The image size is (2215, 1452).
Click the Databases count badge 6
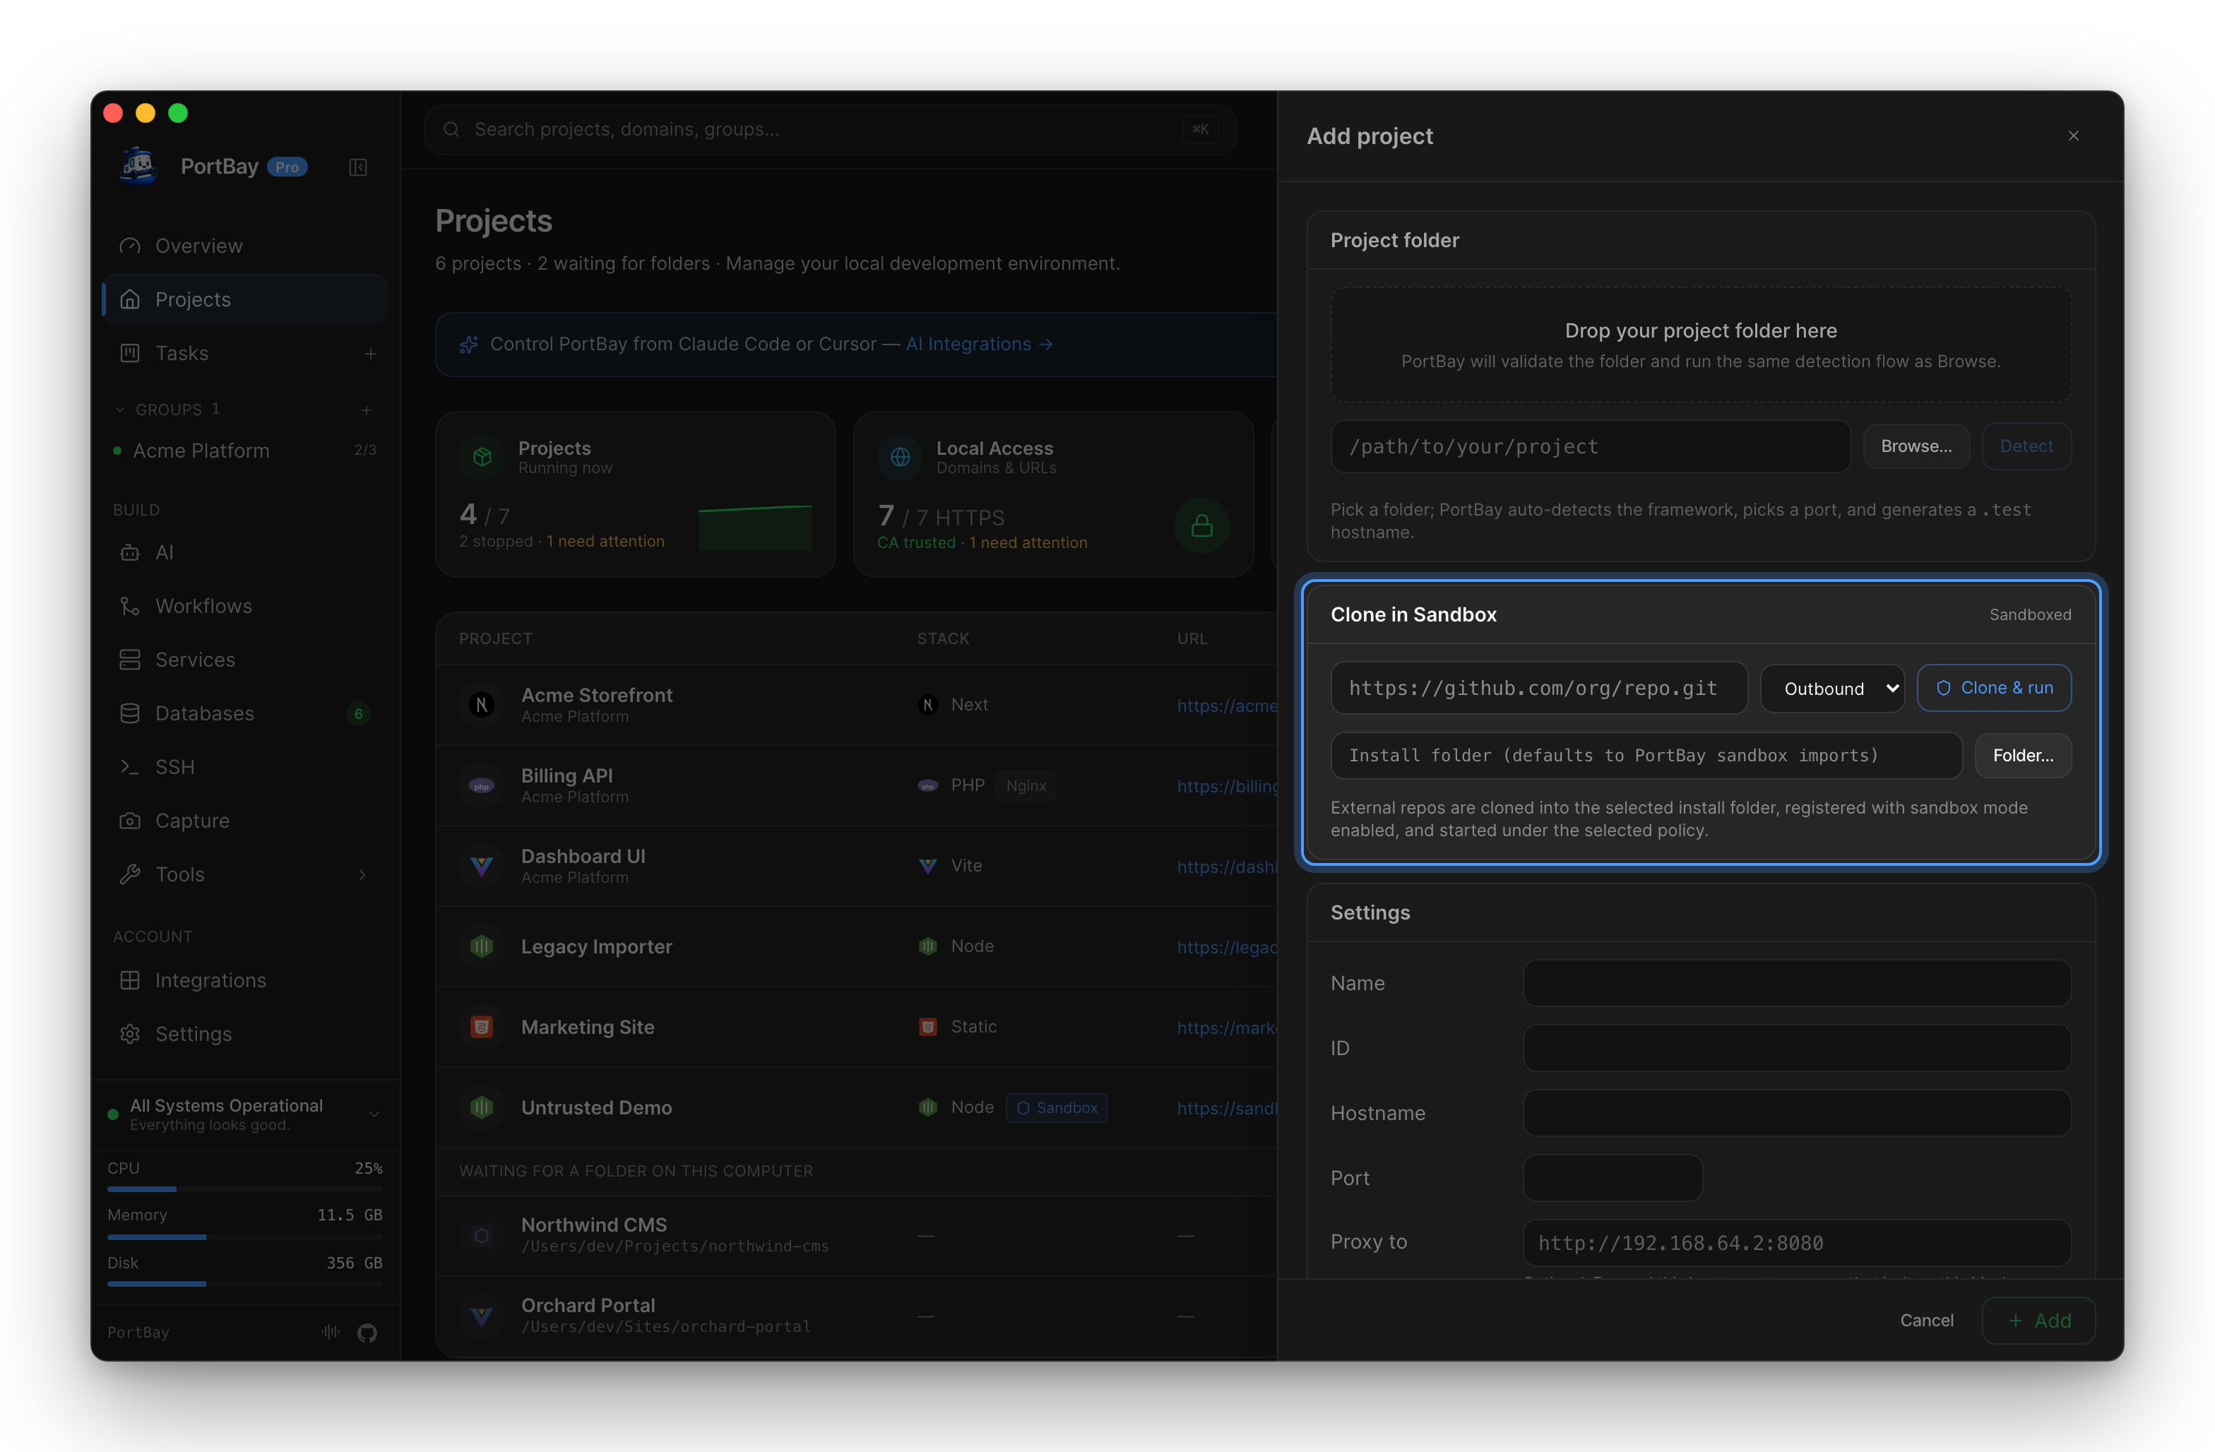[358, 714]
